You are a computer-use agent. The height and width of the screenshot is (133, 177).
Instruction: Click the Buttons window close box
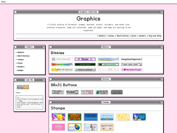point(51,79)
